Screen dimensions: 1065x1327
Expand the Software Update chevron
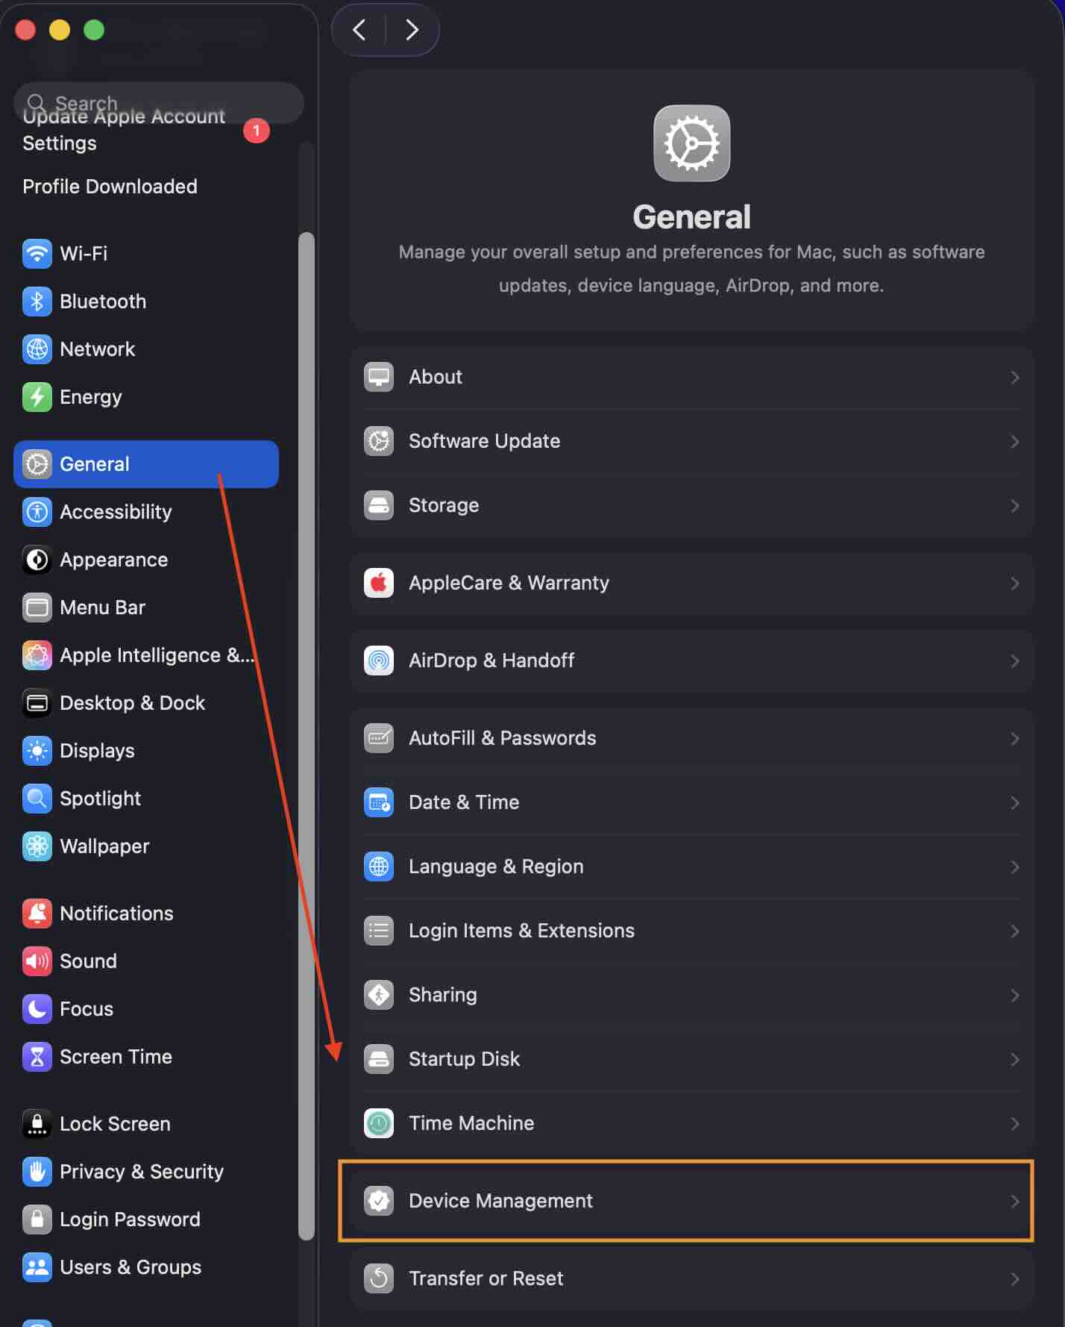(1014, 442)
